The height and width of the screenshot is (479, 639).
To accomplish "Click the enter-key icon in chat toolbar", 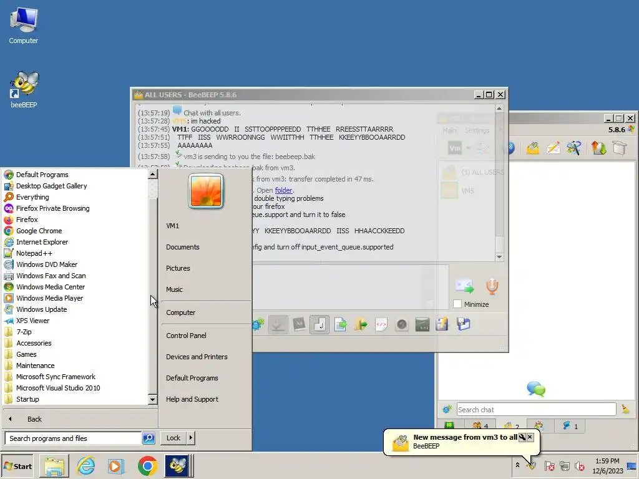I will pyautogui.click(x=319, y=324).
